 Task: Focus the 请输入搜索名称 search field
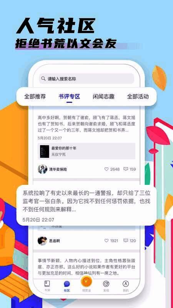(86, 79)
